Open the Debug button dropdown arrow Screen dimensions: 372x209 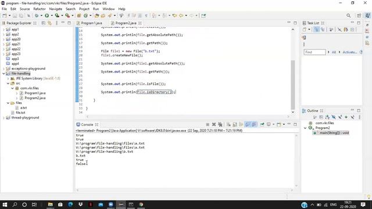[x=41, y=16]
